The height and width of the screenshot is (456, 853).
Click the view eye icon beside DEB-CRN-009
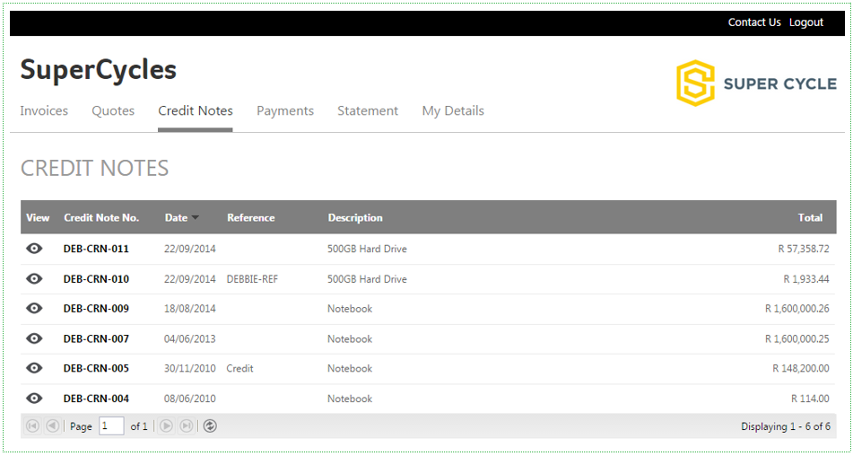coord(34,309)
